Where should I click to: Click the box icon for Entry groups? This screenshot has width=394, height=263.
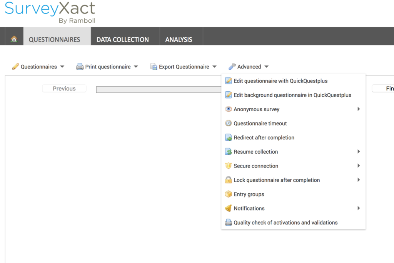(229, 194)
